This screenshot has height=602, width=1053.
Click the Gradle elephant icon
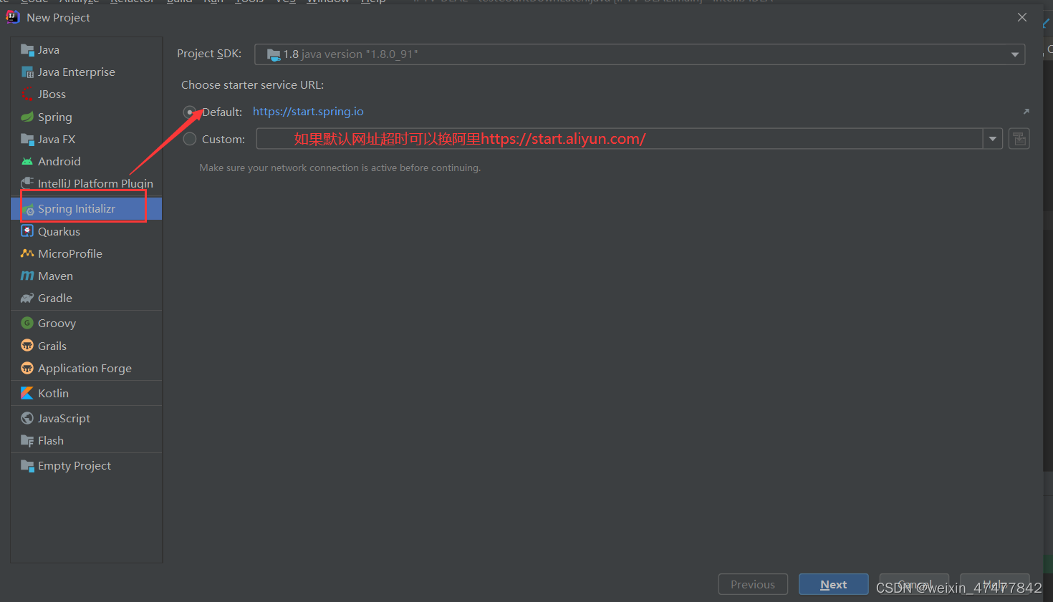pos(27,298)
